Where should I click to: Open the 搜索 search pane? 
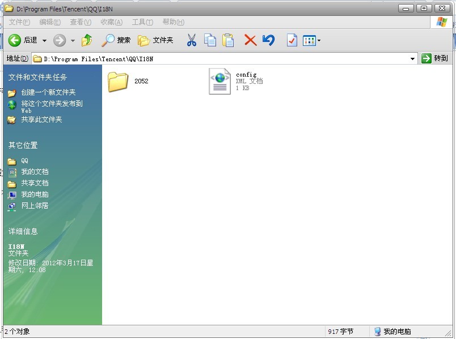point(116,40)
